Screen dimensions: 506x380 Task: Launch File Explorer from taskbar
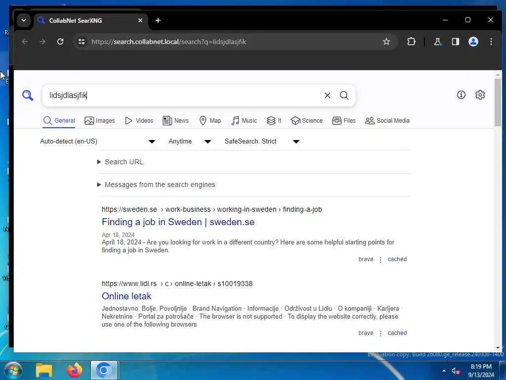pyautogui.click(x=44, y=370)
